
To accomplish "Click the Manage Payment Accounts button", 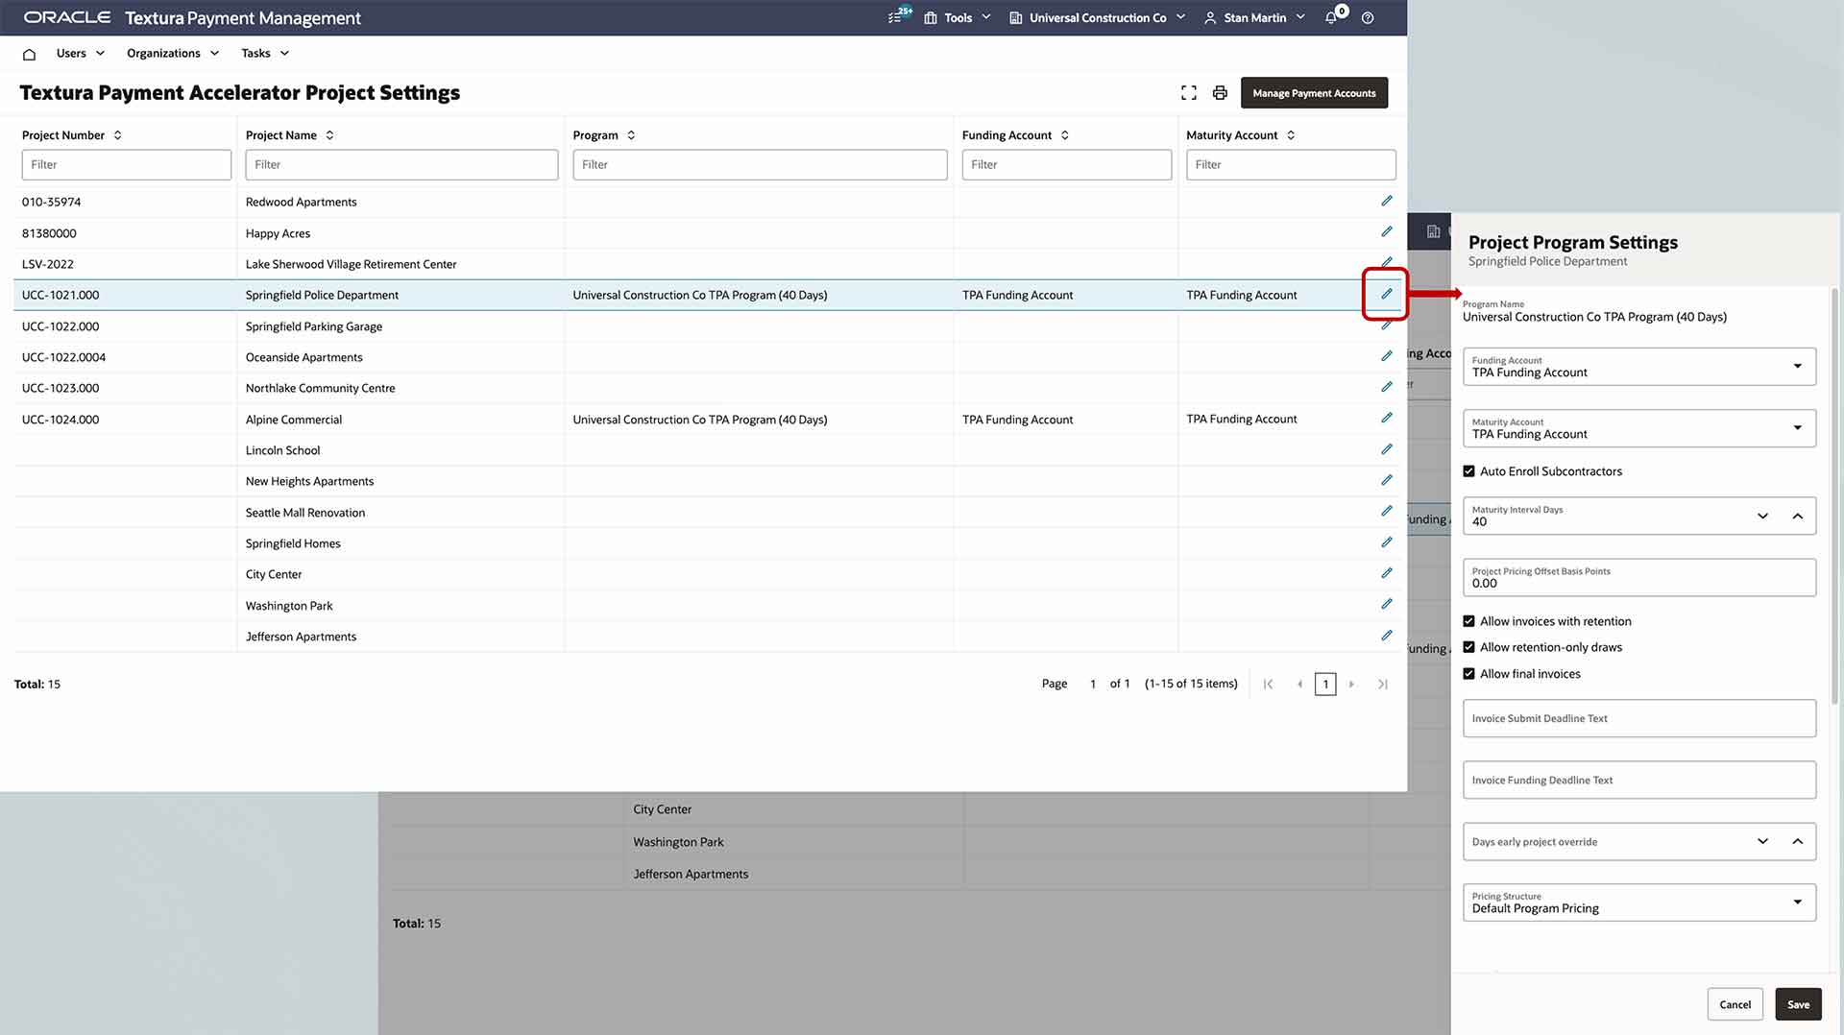I will [1313, 93].
